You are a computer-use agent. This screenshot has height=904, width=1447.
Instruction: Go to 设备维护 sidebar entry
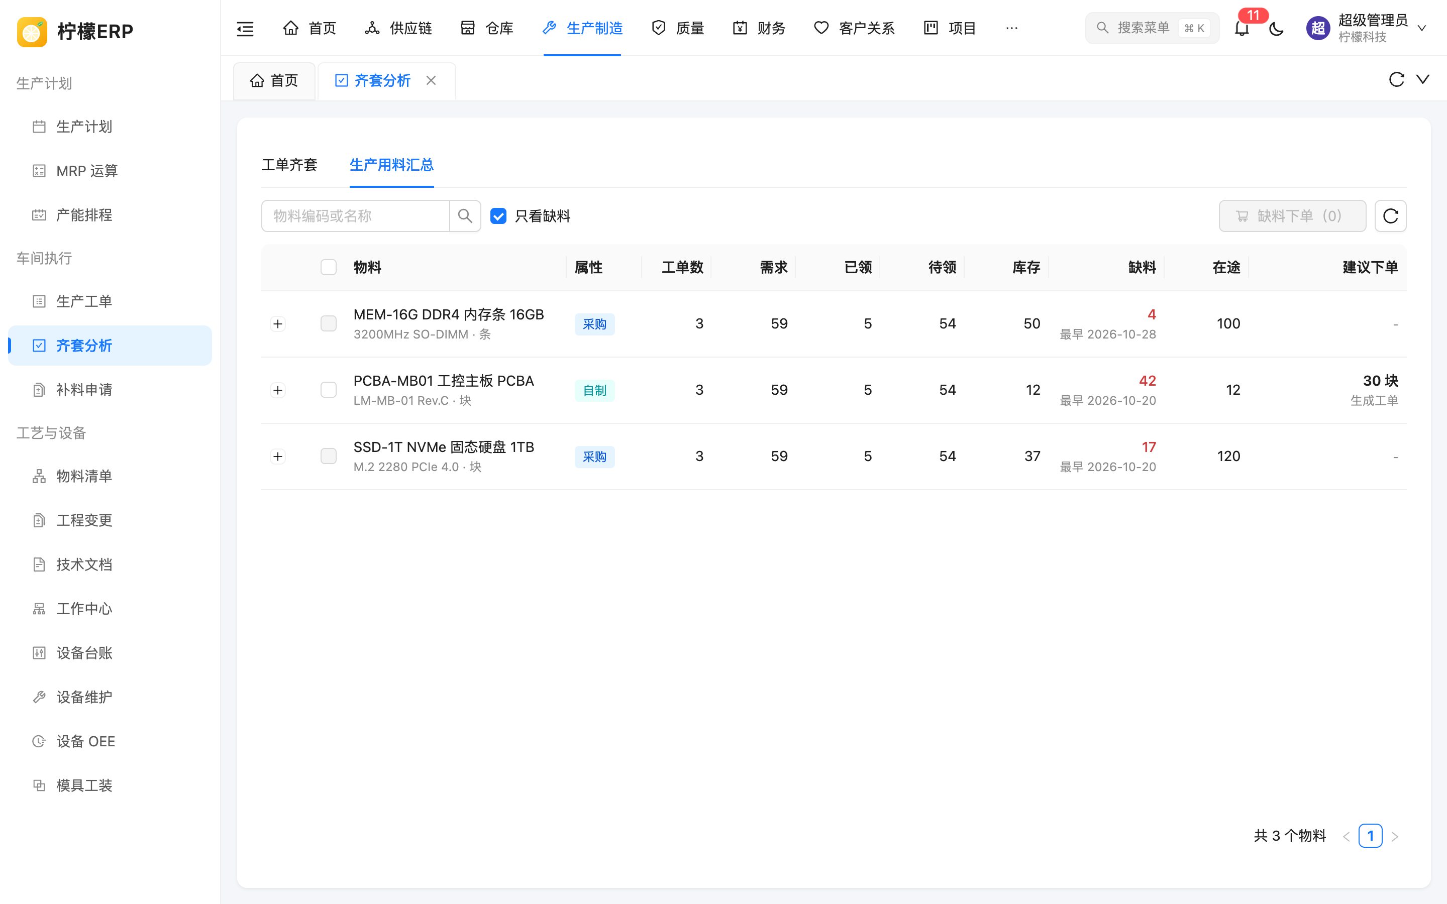[110, 697]
